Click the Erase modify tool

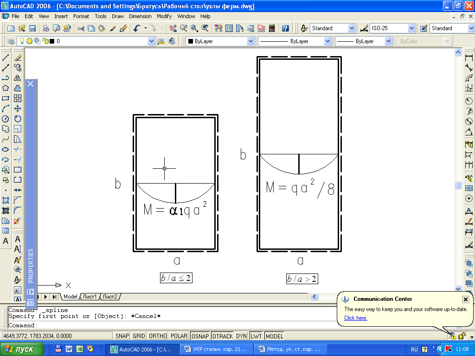coord(18,57)
